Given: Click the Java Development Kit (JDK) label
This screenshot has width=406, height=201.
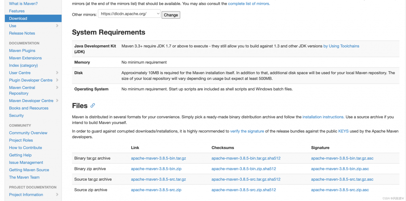Looking at the screenshot, I should (95, 49).
